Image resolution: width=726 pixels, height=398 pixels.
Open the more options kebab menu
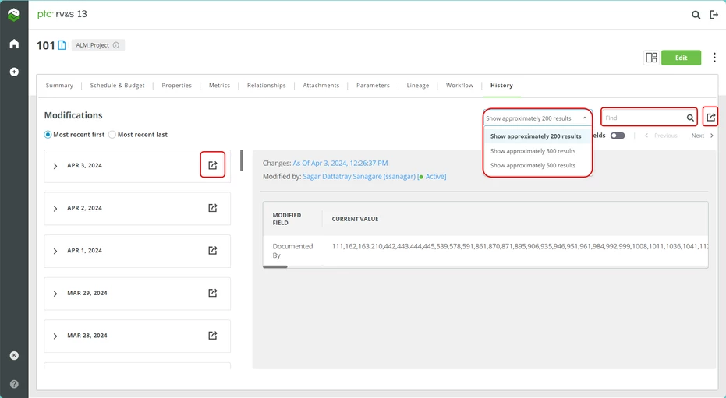click(x=714, y=58)
